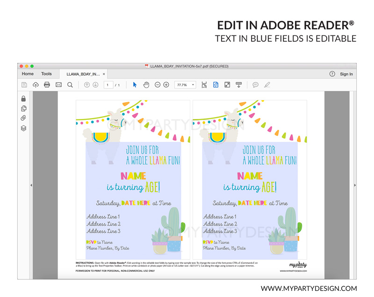The image size is (374, 297).
Task: Expand the left navigation pane arrow
Action: coord(31,185)
